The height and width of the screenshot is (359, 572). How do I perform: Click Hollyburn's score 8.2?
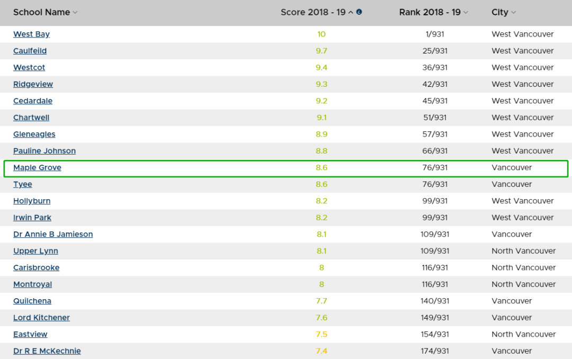click(x=321, y=201)
